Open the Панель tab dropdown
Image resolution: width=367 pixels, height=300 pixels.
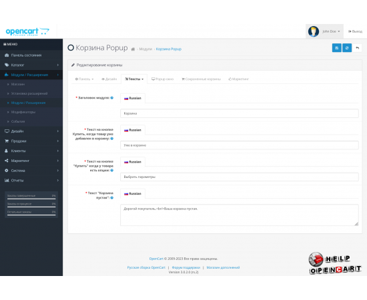(x=84, y=79)
